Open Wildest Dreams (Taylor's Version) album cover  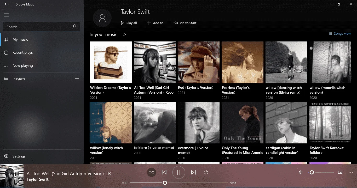(111, 62)
